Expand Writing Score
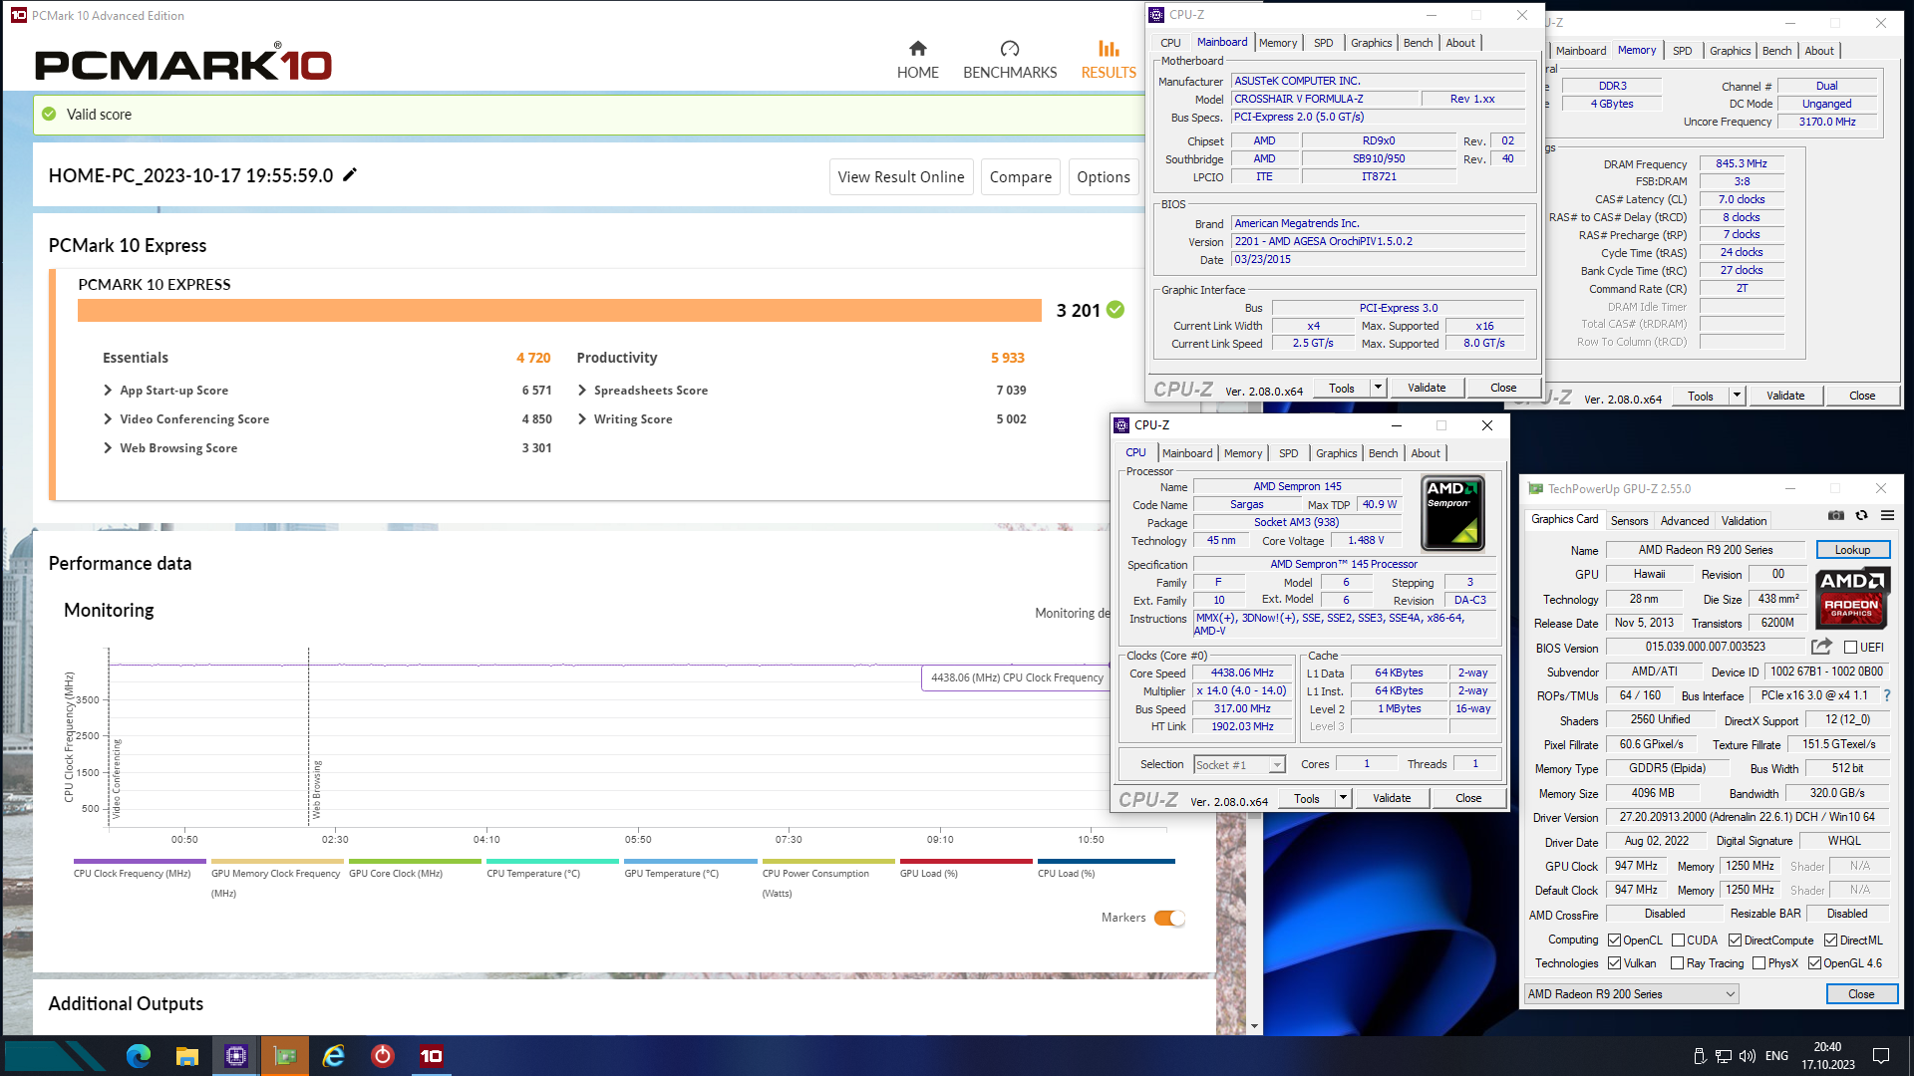The image size is (1914, 1076). coord(582,419)
